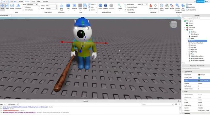Viewport: 210px width, 118px height.
Task: Toggle Draw On Top option
Action: tap(129, 10)
